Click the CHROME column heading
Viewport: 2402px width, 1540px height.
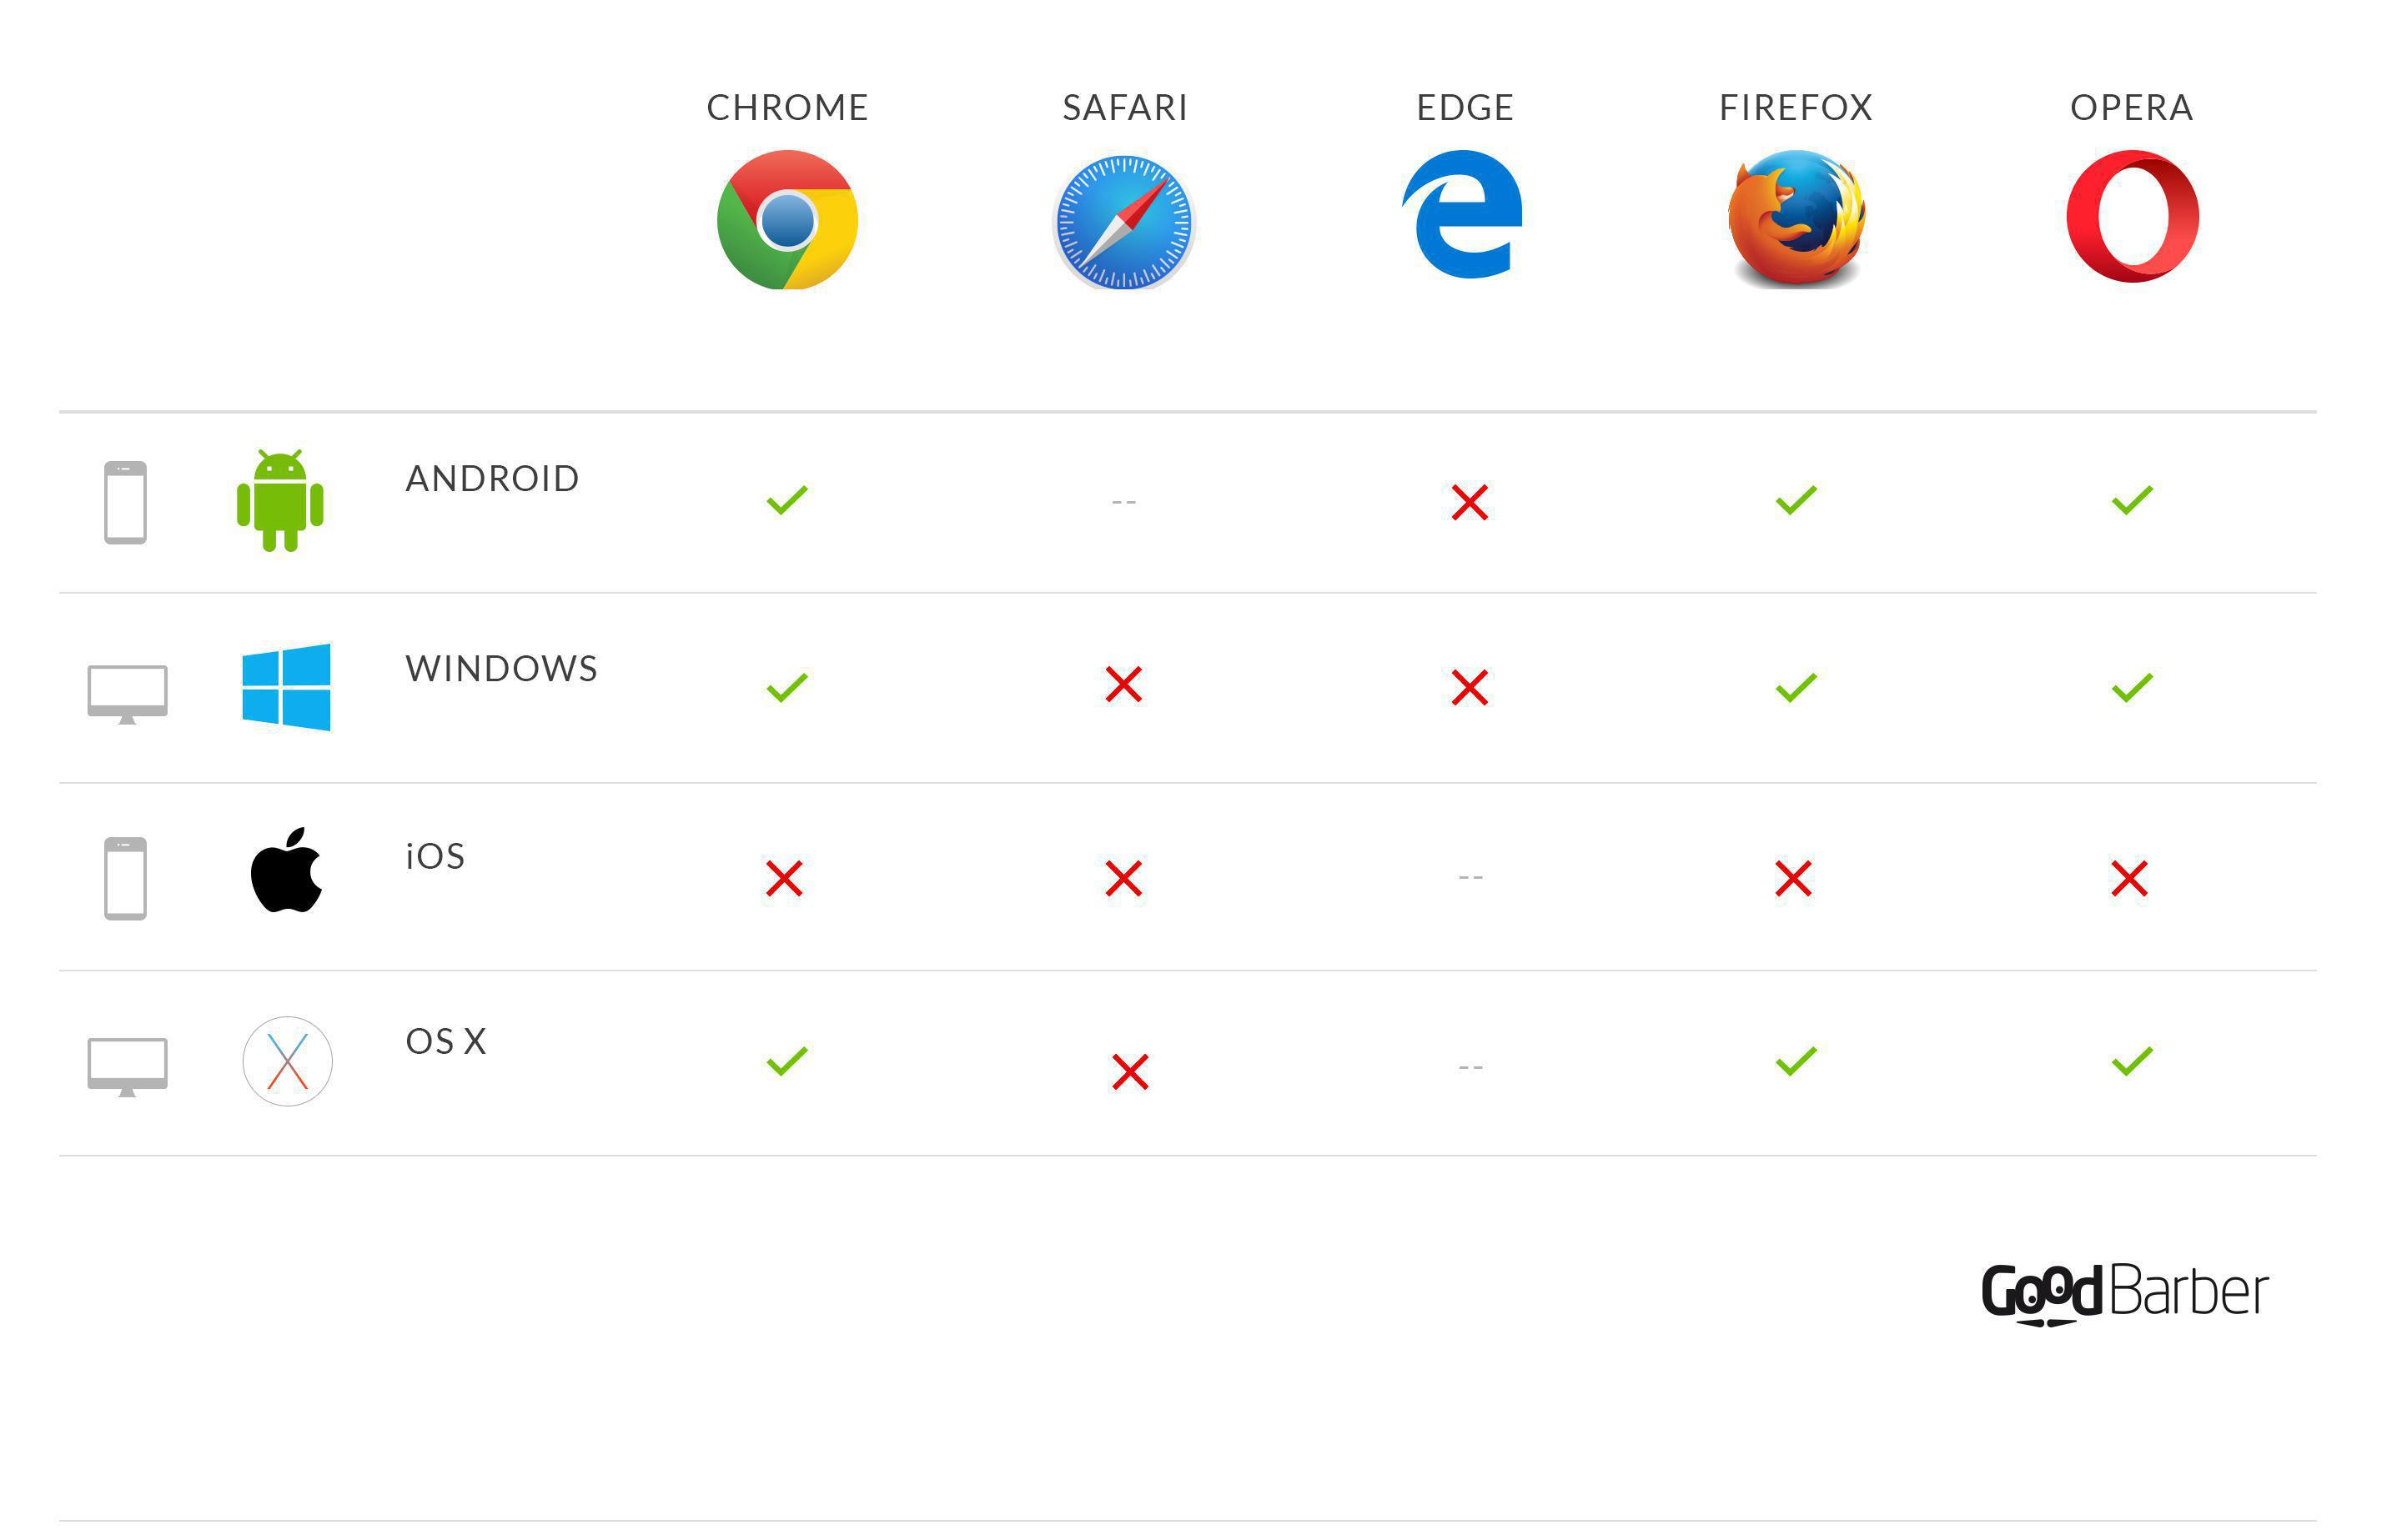click(x=787, y=108)
